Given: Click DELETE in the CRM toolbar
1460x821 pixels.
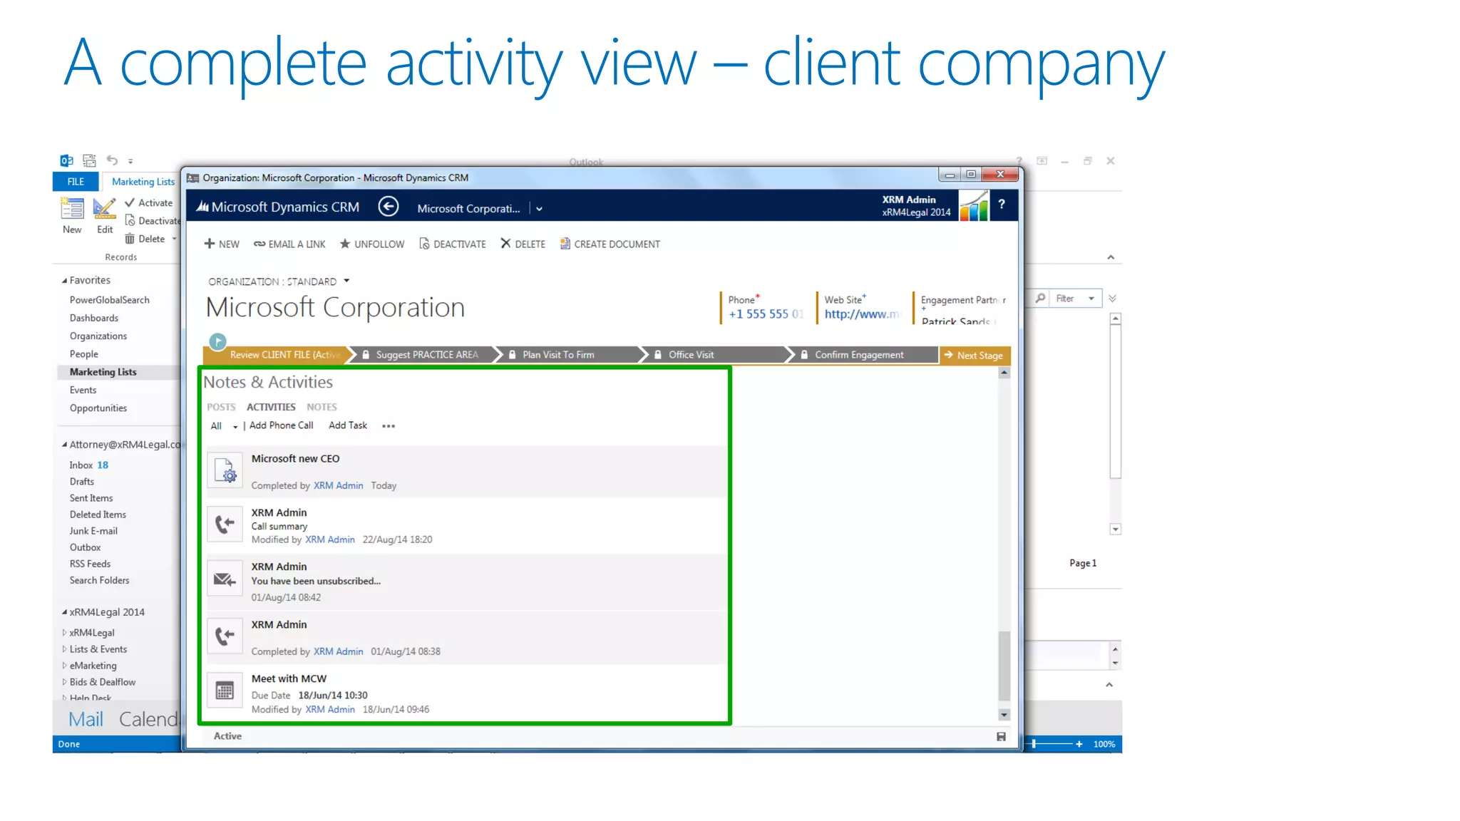Looking at the screenshot, I should point(523,244).
